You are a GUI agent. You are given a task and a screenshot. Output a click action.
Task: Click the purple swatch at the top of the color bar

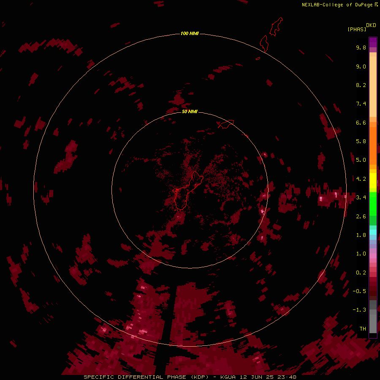[373, 42]
